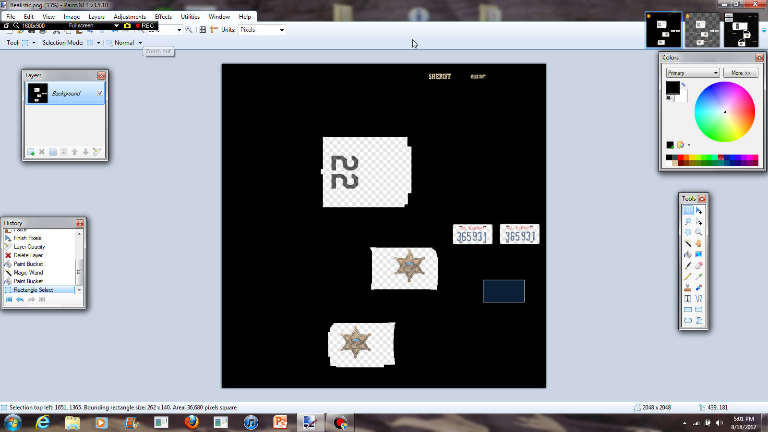Swap primary and secondary colors
This screenshot has height=432, width=768.
(x=684, y=85)
